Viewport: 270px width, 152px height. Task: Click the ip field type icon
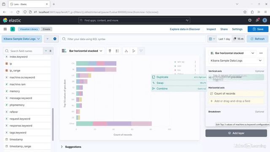[x=7, y=64]
